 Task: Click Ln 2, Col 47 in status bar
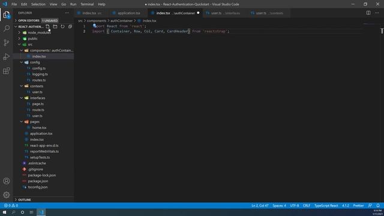260,205
